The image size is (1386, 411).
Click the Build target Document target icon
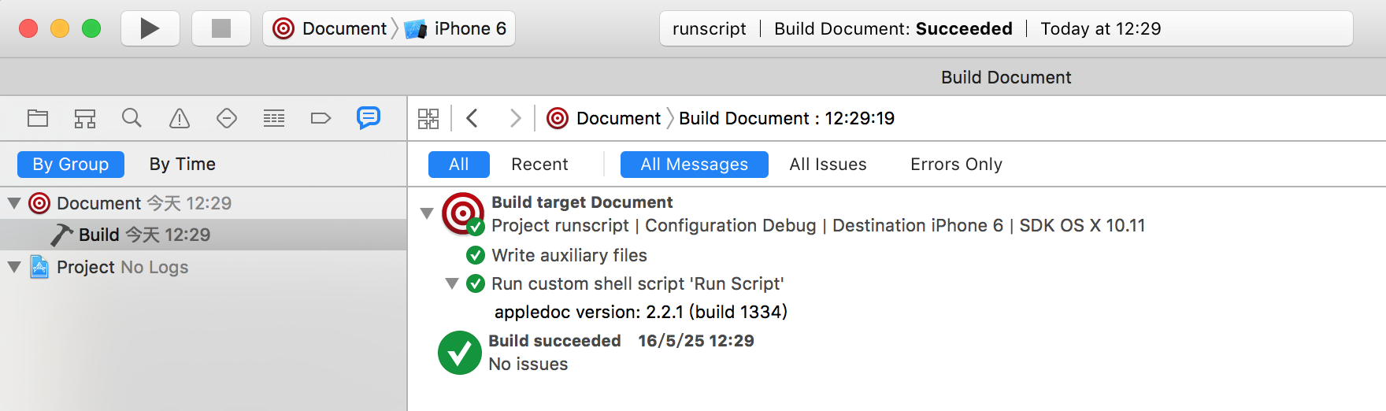tap(463, 213)
